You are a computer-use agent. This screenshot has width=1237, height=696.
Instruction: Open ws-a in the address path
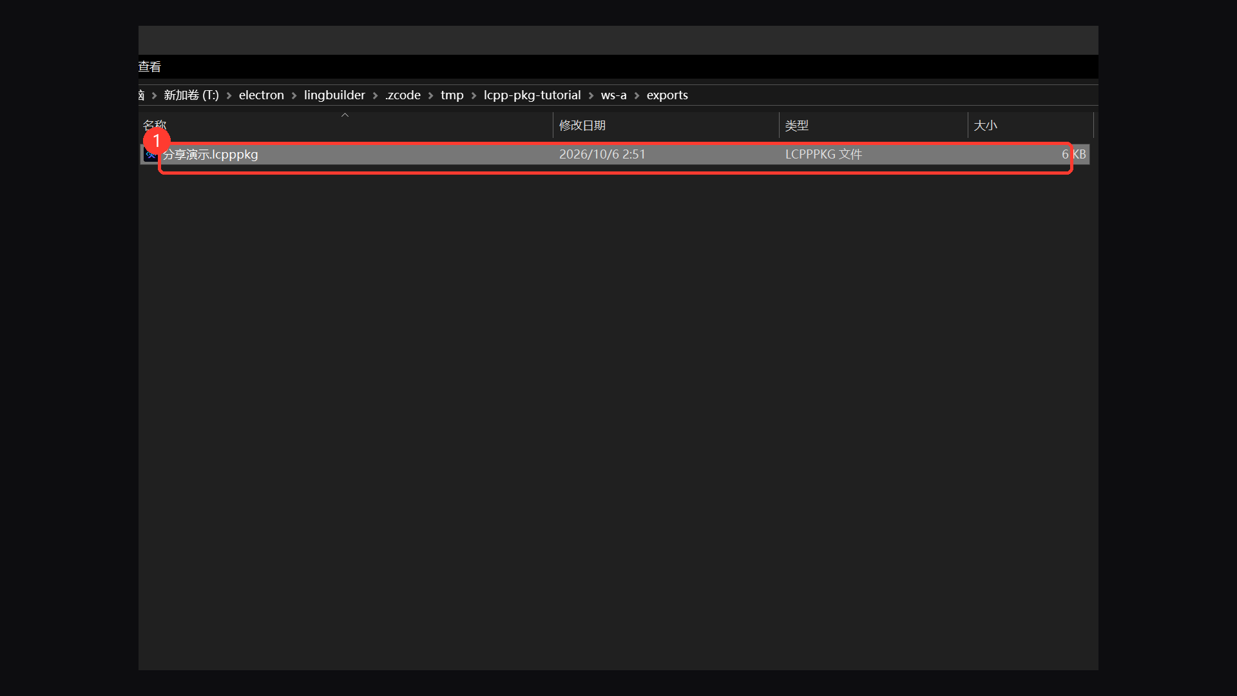614,95
